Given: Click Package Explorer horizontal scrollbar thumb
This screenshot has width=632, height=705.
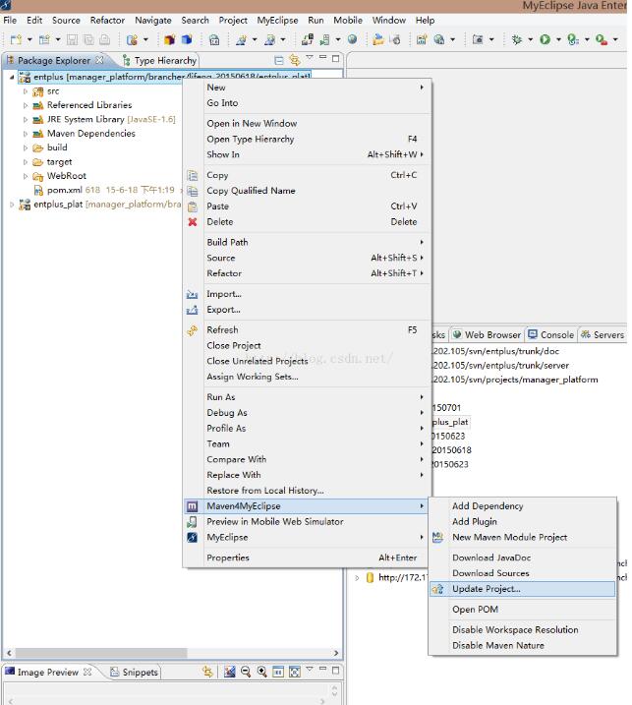Looking at the screenshot, I should (101, 652).
